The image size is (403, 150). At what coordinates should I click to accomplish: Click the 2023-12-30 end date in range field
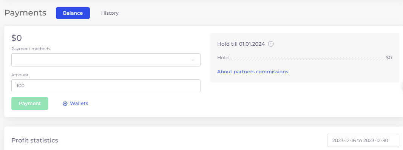click(x=375, y=141)
